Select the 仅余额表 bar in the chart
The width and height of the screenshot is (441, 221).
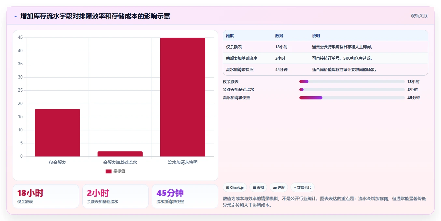pyautogui.click(x=57, y=133)
